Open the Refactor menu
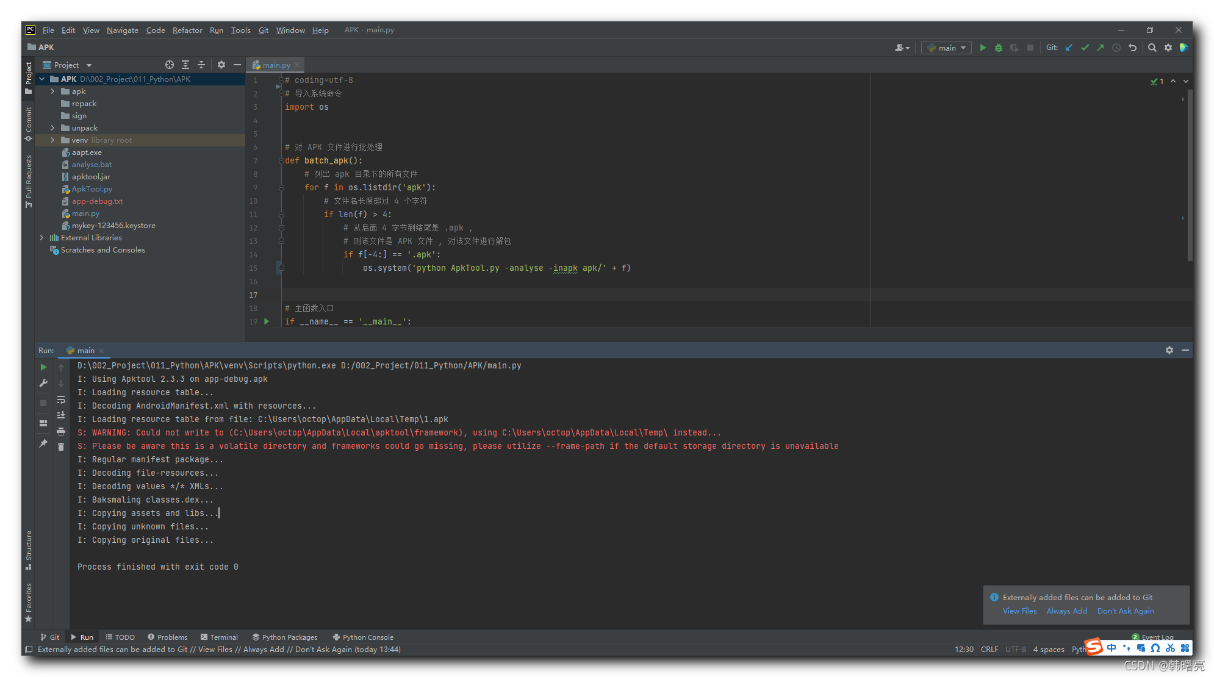 click(187, 30)
